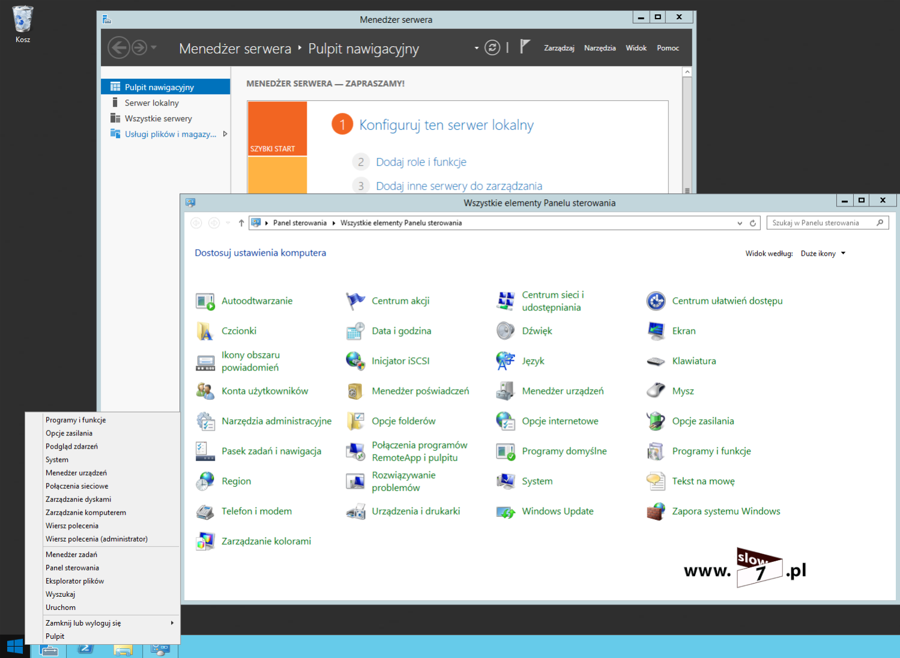900x658 pixels.
Task: Expand Usługi plików i magazynowania arrow
Action: coord(225,134)
